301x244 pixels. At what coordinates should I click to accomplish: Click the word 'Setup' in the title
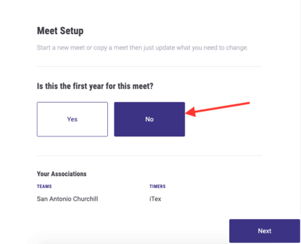71,31
